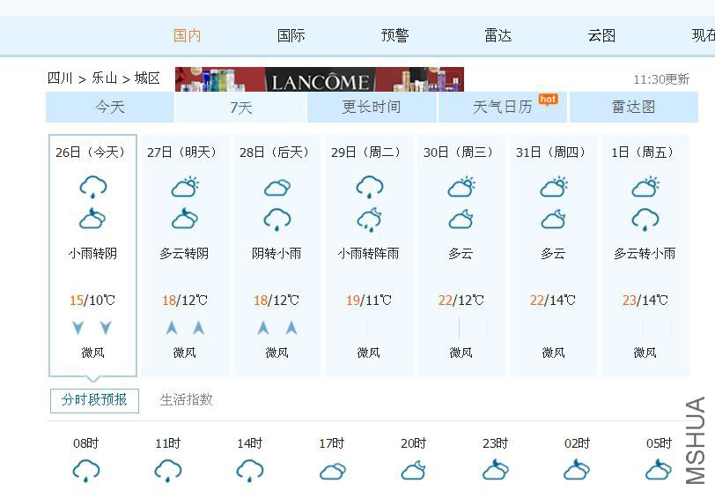Click the overcast icon at 17时 hourly forecast
This screenshot has width=715, height=498.
click(x=333, y=471)
